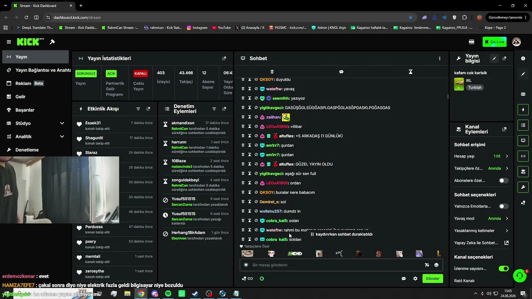Screen dimensions: 532x299
Task: Toggle Abonelere özel switch
Action: click(503, 181)
